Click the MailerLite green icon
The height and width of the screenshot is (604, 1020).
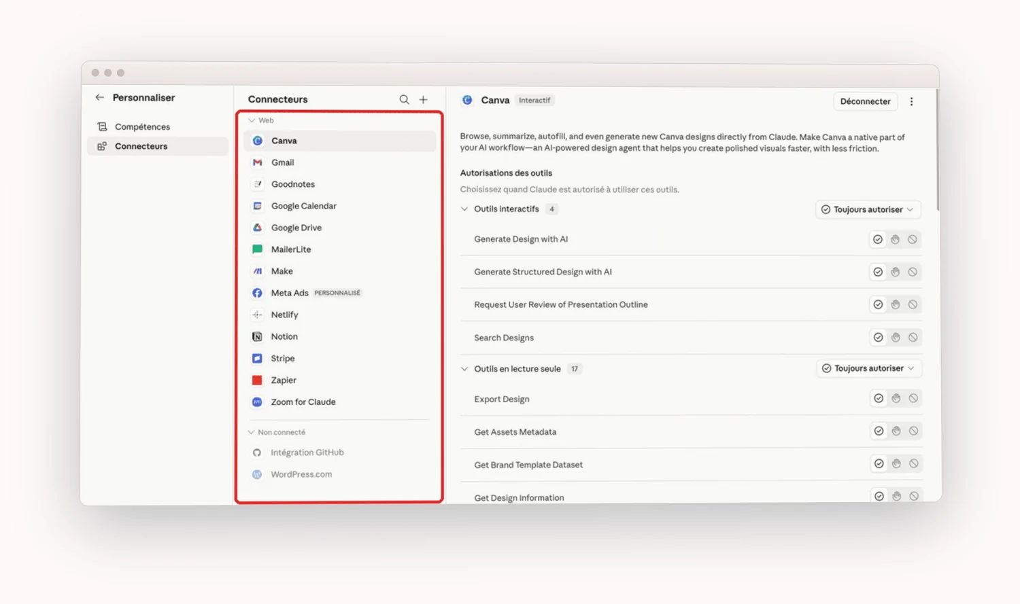tap(257, 249)
